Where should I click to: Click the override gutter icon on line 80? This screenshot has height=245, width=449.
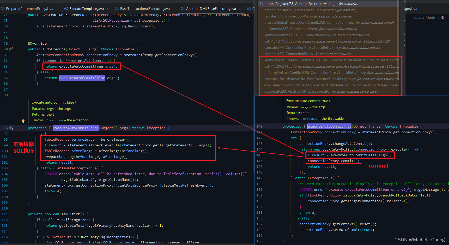[11, 49]
